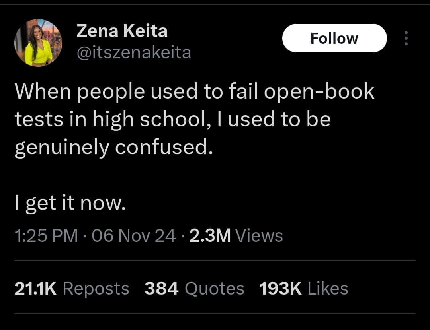
Task: Click the Quotes label
Action: [x=215, y=289]
